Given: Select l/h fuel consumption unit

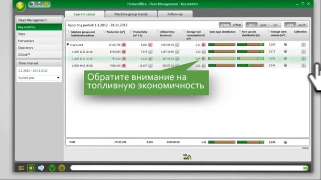Looking at the screenshot, I should [275, 25].
